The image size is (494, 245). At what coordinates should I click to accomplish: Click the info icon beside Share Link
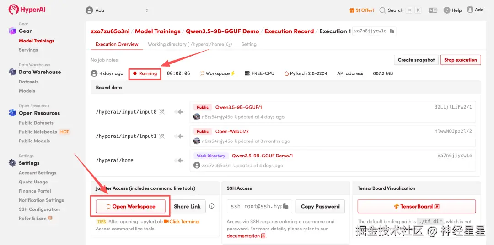[x=212, y=206]
